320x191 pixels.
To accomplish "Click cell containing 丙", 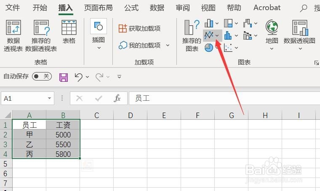I will tap(29, 154).
